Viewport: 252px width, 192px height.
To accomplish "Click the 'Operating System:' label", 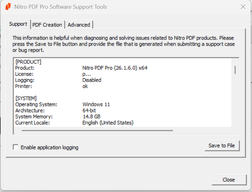I will [x=36, y=104].
